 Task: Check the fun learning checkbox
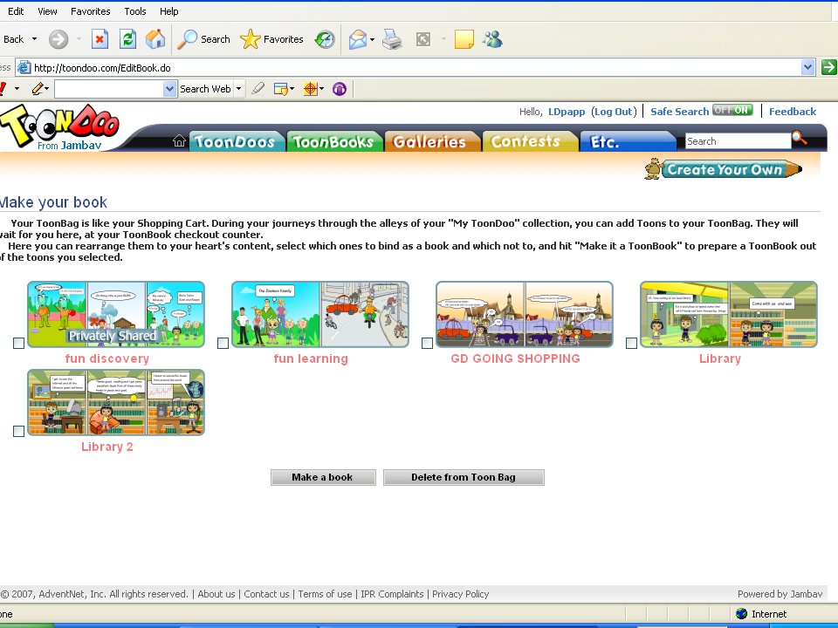[223, 343]
